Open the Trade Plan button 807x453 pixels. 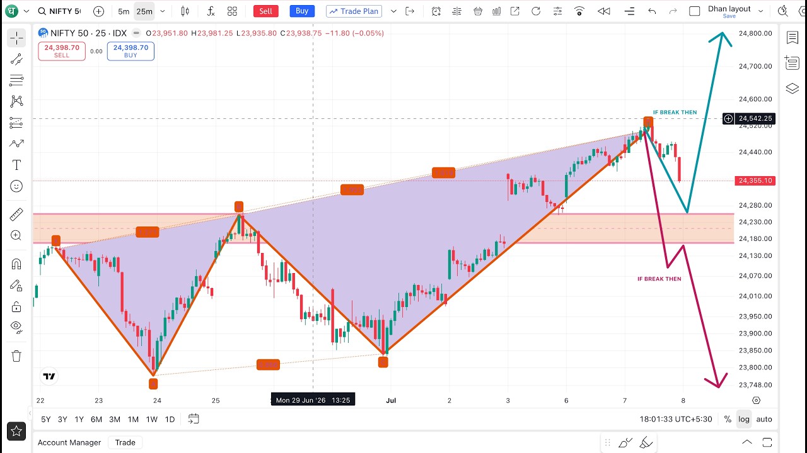point(354,11)
